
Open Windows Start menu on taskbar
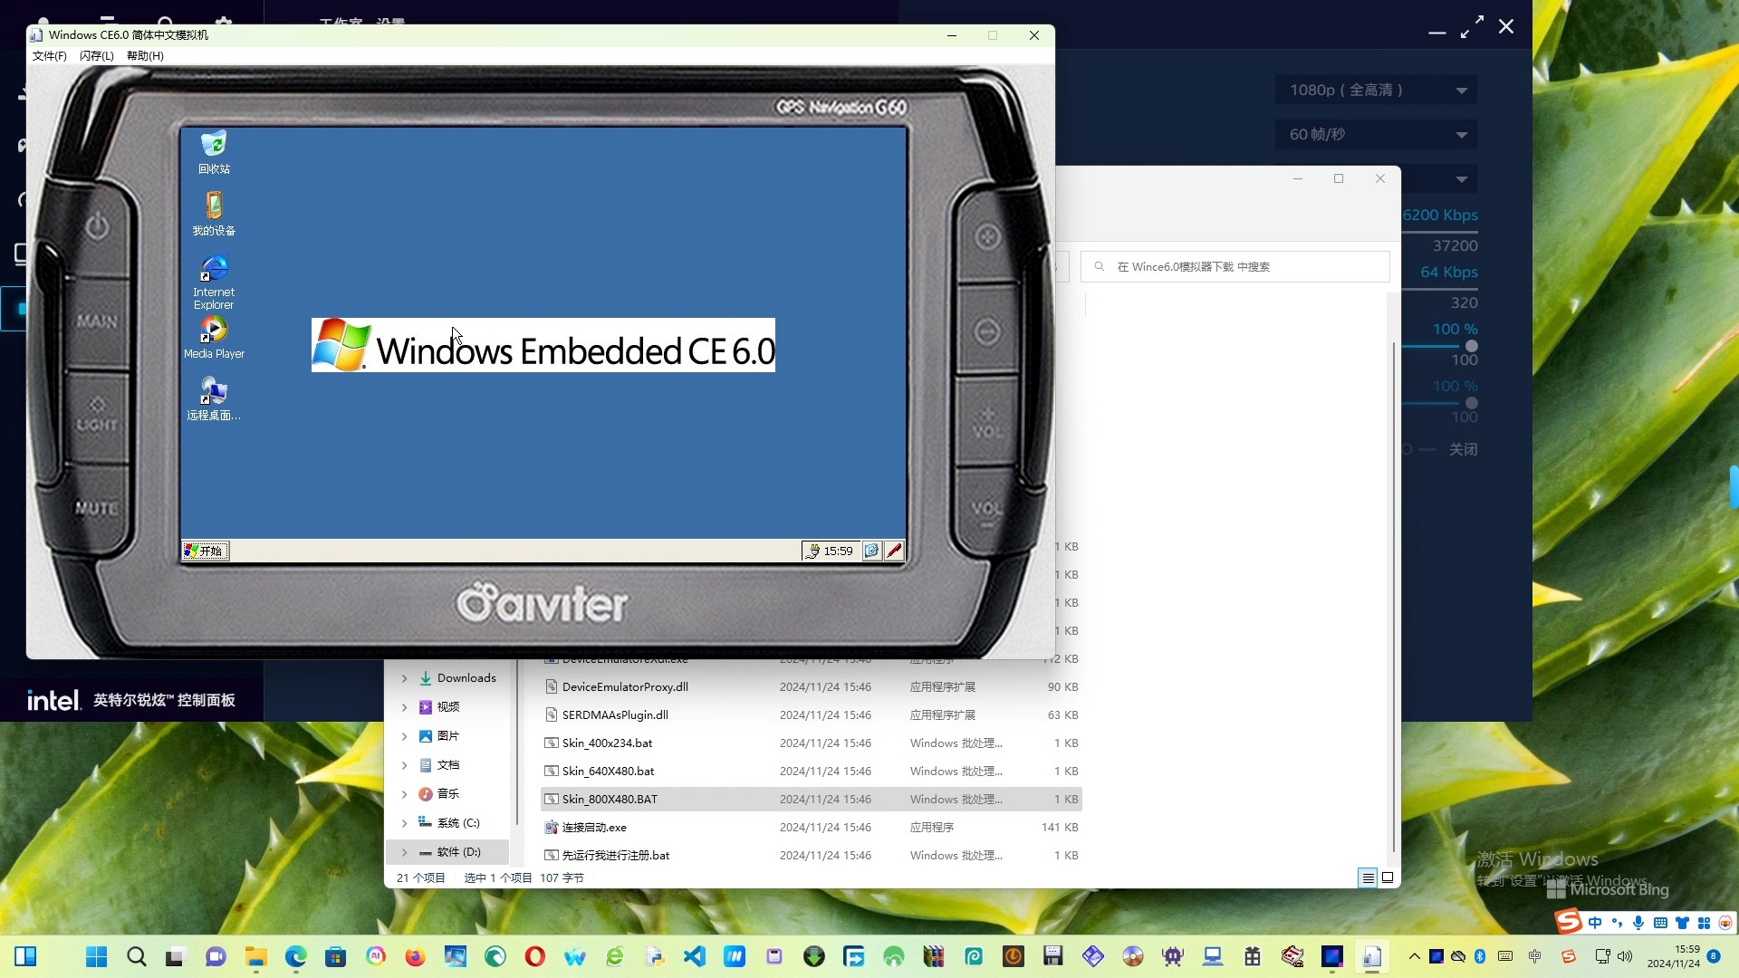[96, 956]
